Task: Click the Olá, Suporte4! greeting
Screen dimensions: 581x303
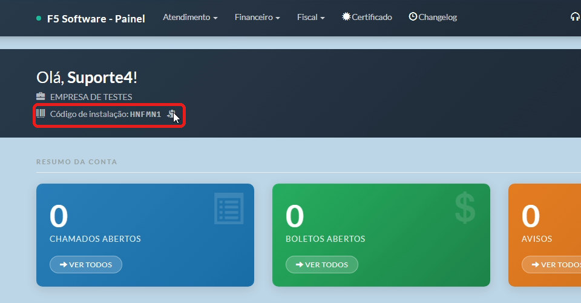Action: tap(87, 78)
